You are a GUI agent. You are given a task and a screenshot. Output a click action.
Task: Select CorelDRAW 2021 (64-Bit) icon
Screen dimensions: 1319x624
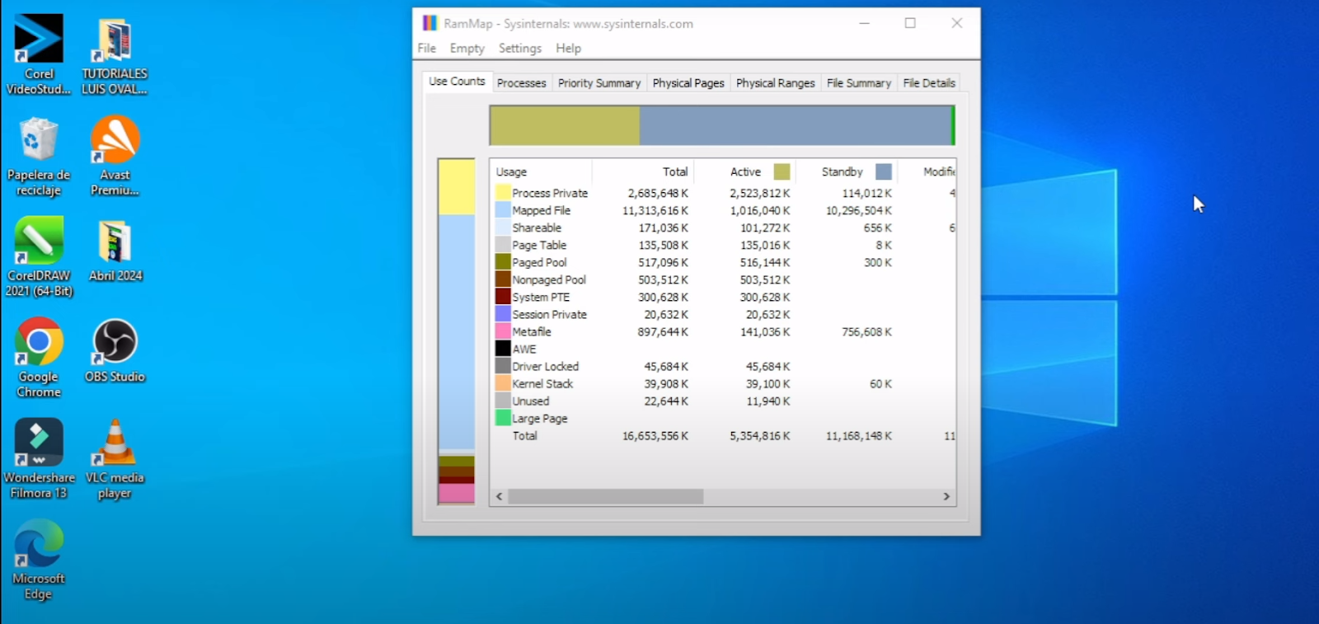point(39,257)
